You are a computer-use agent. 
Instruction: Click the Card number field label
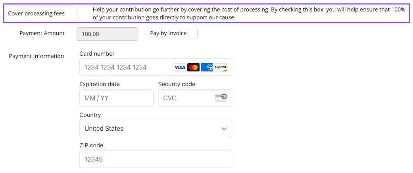97,54
